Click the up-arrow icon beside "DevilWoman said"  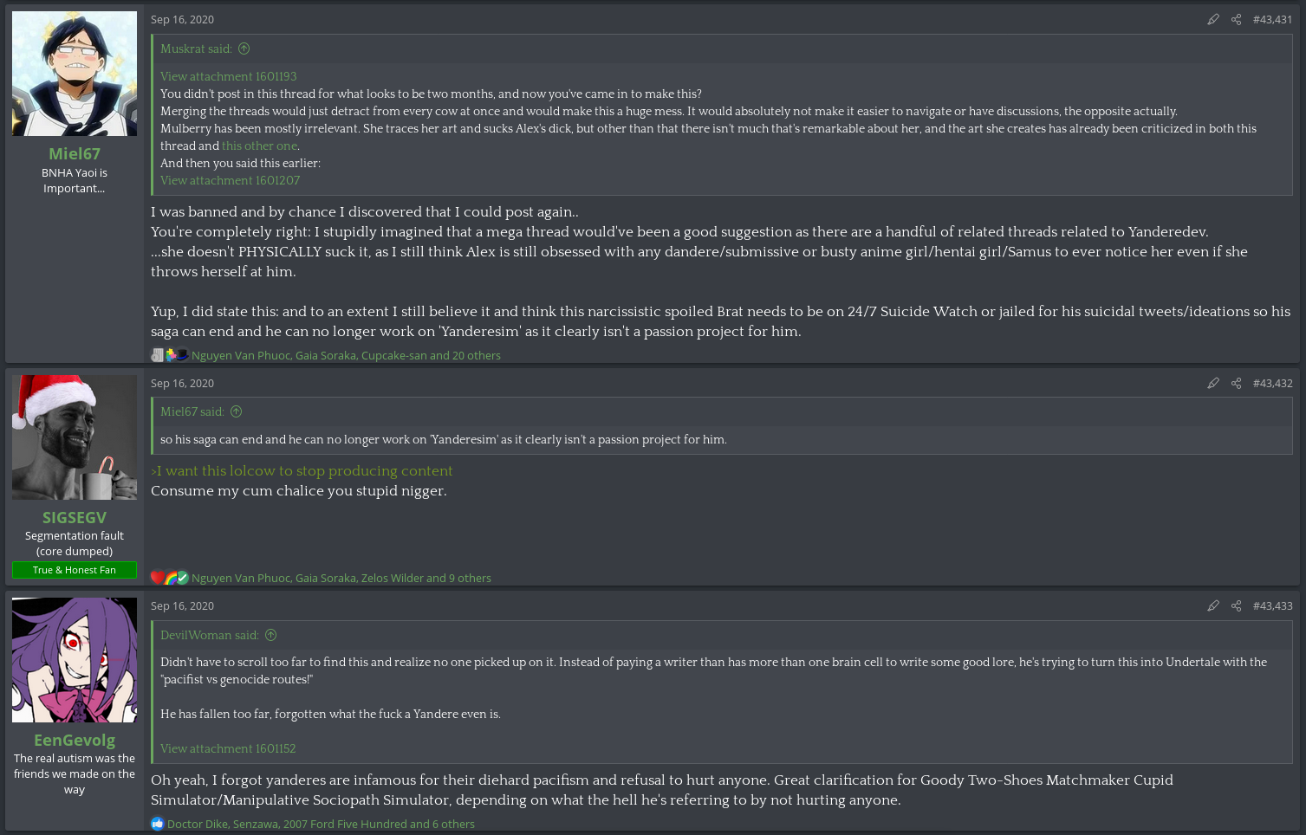coord(271,635)
